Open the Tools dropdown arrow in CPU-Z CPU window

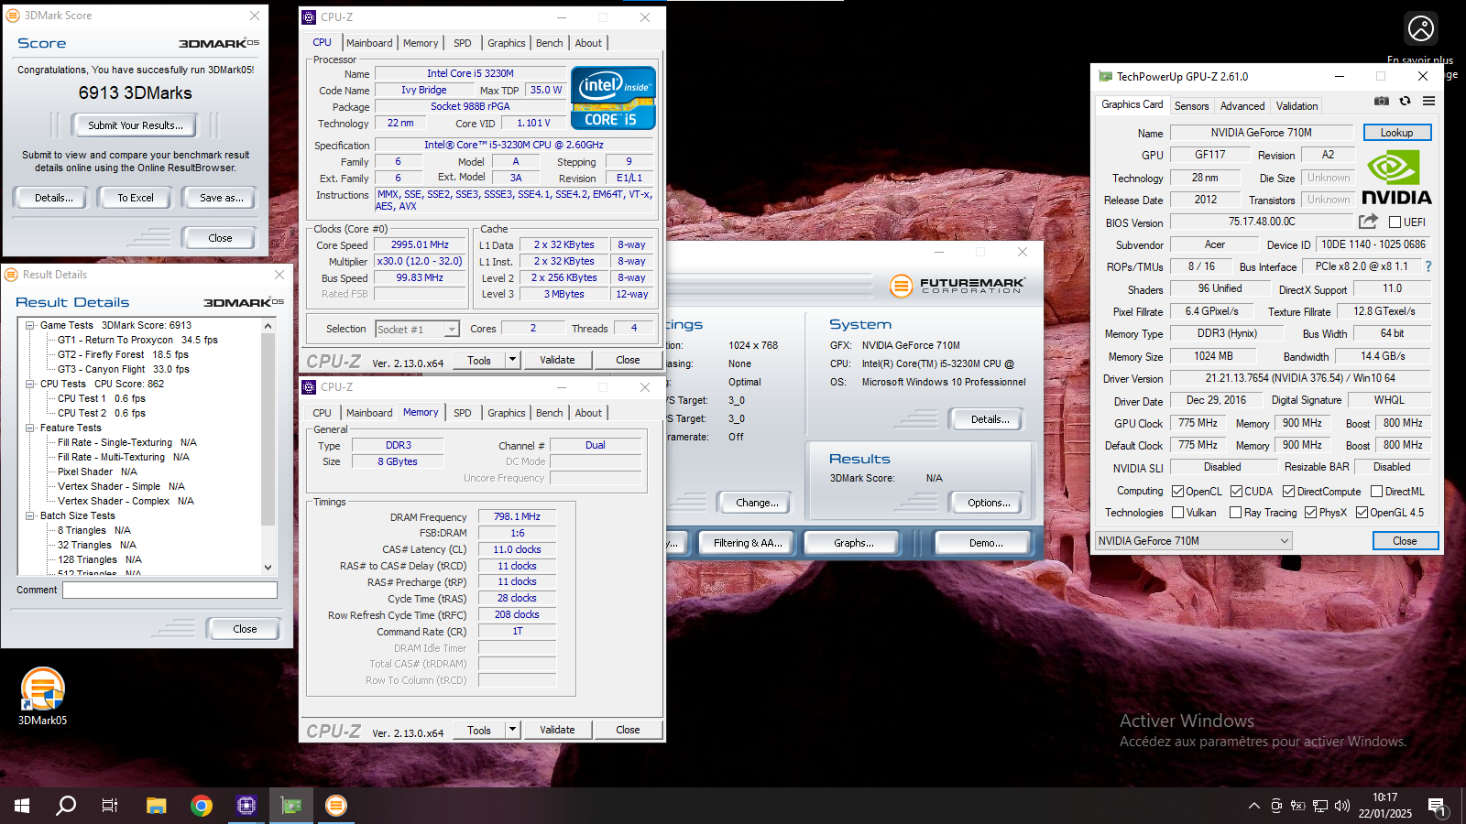513,360
